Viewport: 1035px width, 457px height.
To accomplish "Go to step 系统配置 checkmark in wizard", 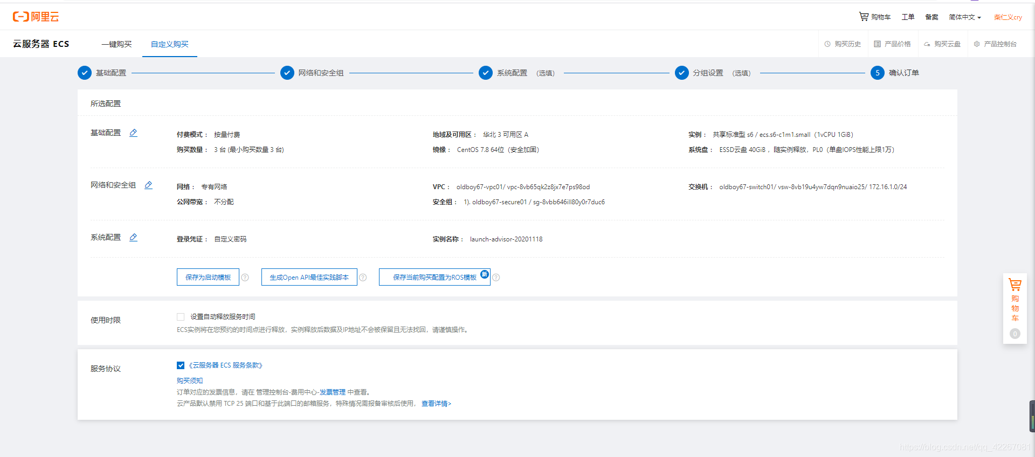I will [486, 73].
